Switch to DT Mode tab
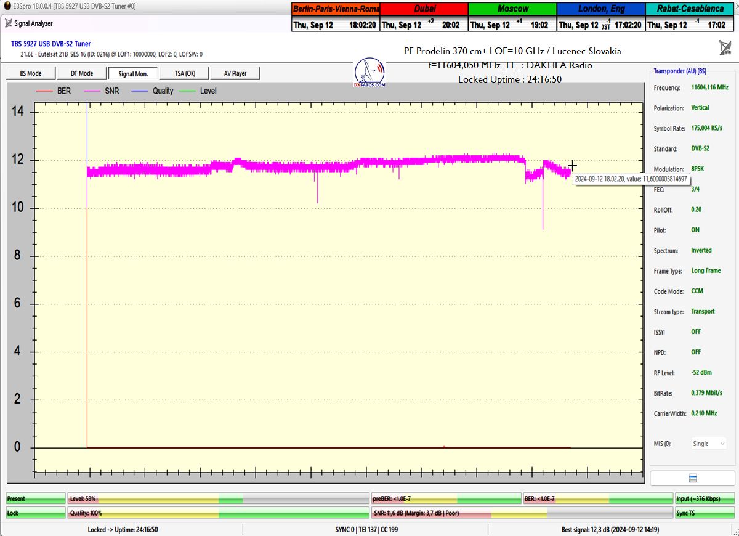739x536 pixels. (x=81, y=73)
